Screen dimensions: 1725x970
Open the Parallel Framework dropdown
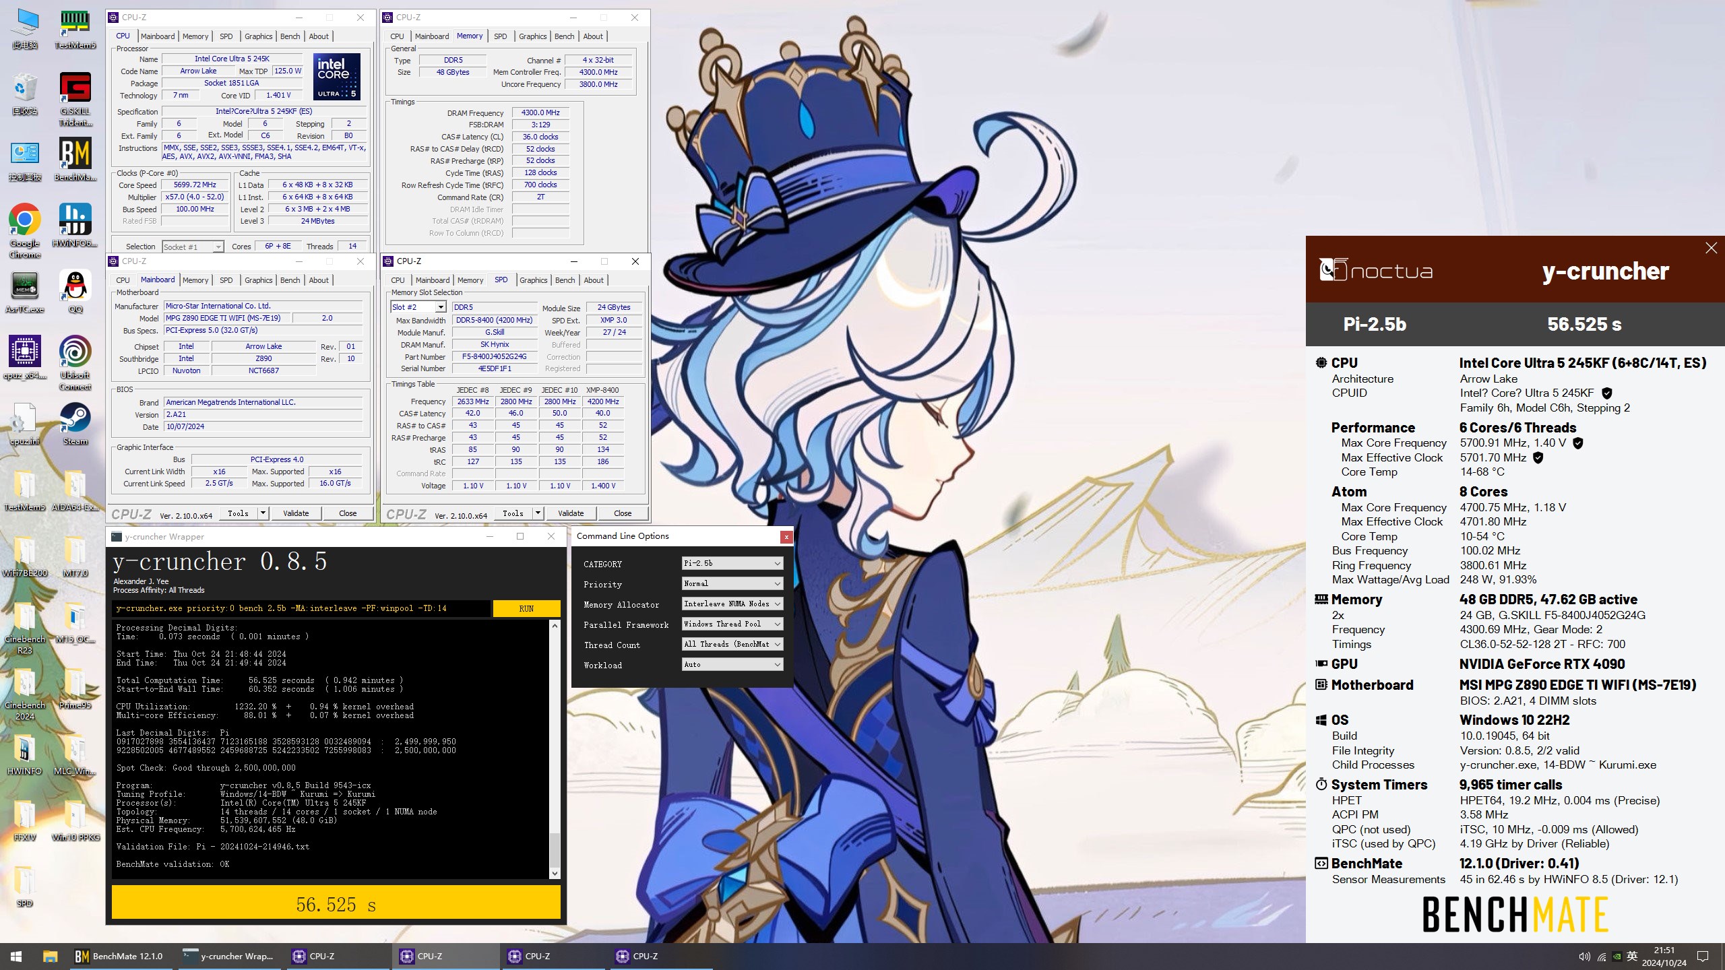[x=732, y=624]
